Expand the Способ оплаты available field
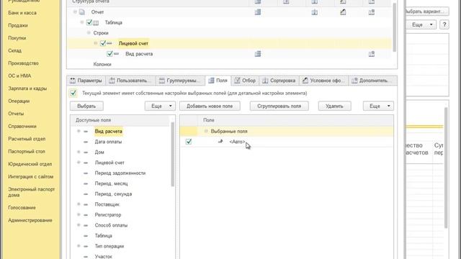The height and width of the screenshot is (259, 461). pyautogui.click(x=79, y=225)
